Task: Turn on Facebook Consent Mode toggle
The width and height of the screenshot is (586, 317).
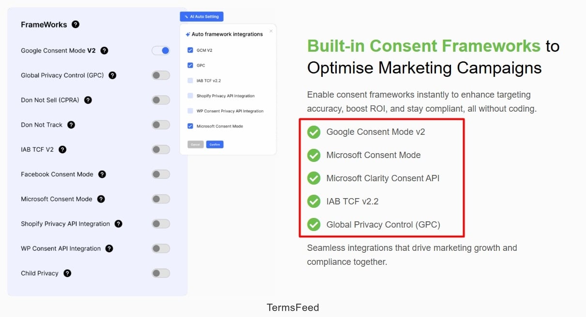Action: (161, 174)
